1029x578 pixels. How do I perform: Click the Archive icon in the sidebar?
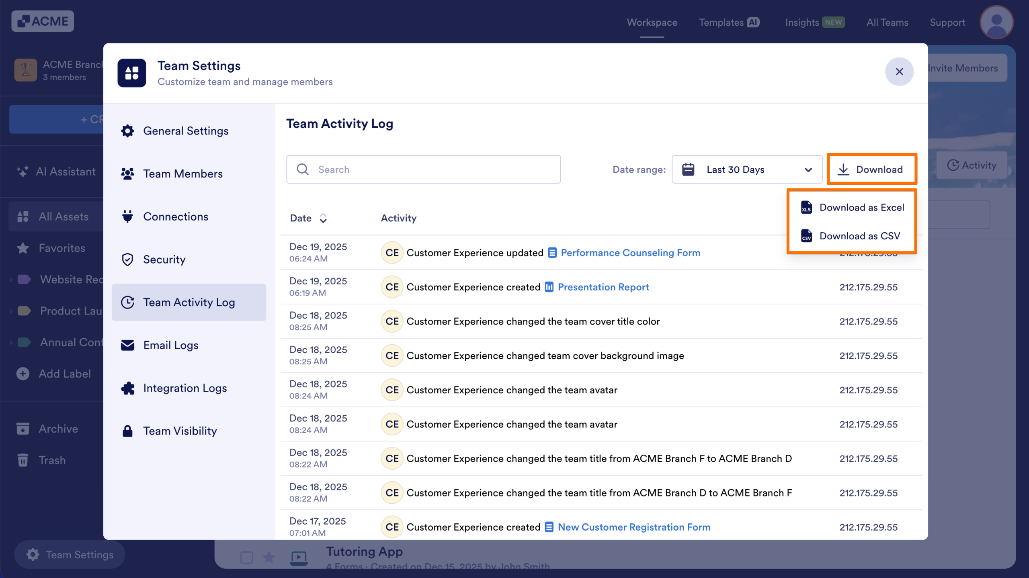23,429
